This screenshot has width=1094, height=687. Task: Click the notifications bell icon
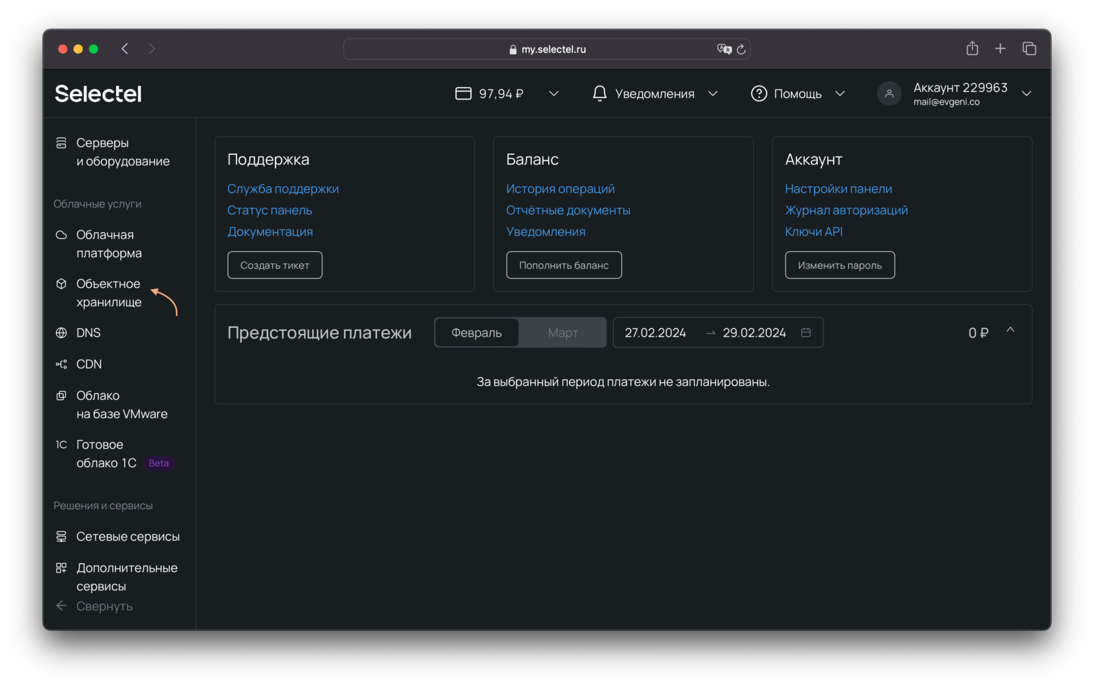(600, 94)
